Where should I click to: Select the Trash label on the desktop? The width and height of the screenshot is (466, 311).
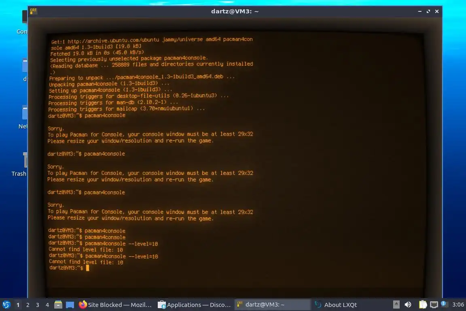(19, 173)
